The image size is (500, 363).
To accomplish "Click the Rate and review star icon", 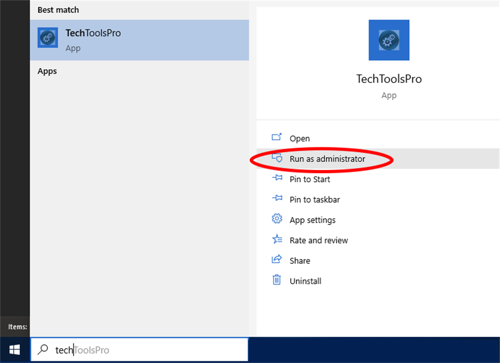I will pos(277,239).
